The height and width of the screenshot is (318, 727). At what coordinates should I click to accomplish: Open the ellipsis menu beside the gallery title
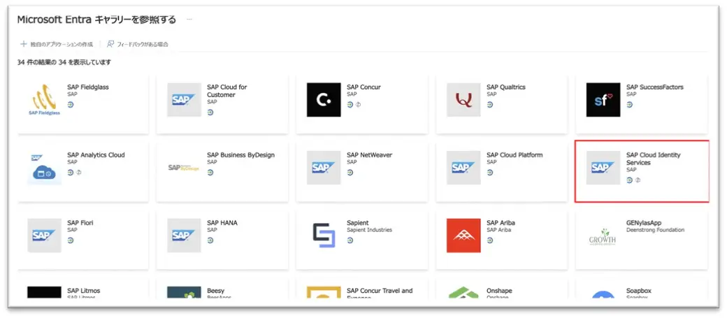pos(189,20)
